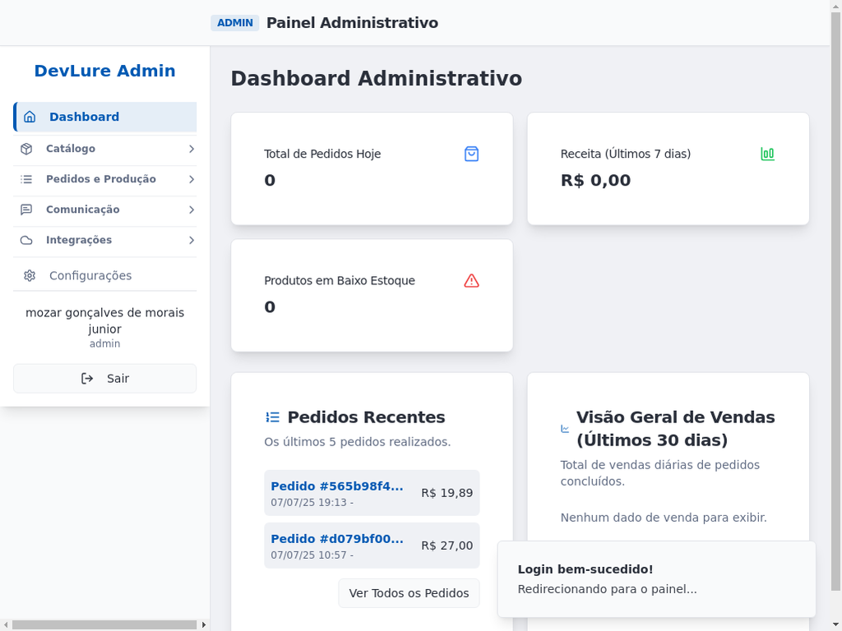The image size is (842, 631).
Task: Click the green bar chart revenue icon
Action: point(767,154)
